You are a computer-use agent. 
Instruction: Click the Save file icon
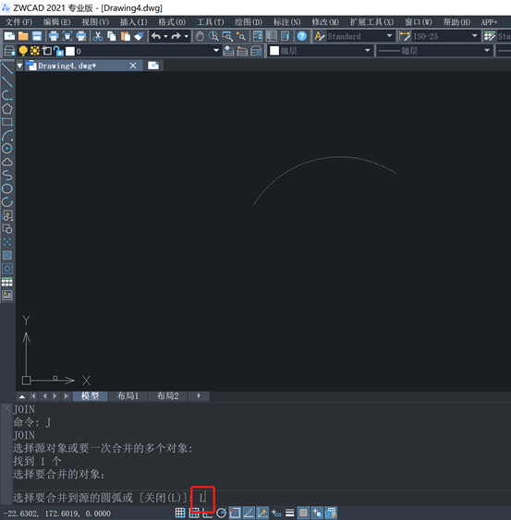click(37, 36)
